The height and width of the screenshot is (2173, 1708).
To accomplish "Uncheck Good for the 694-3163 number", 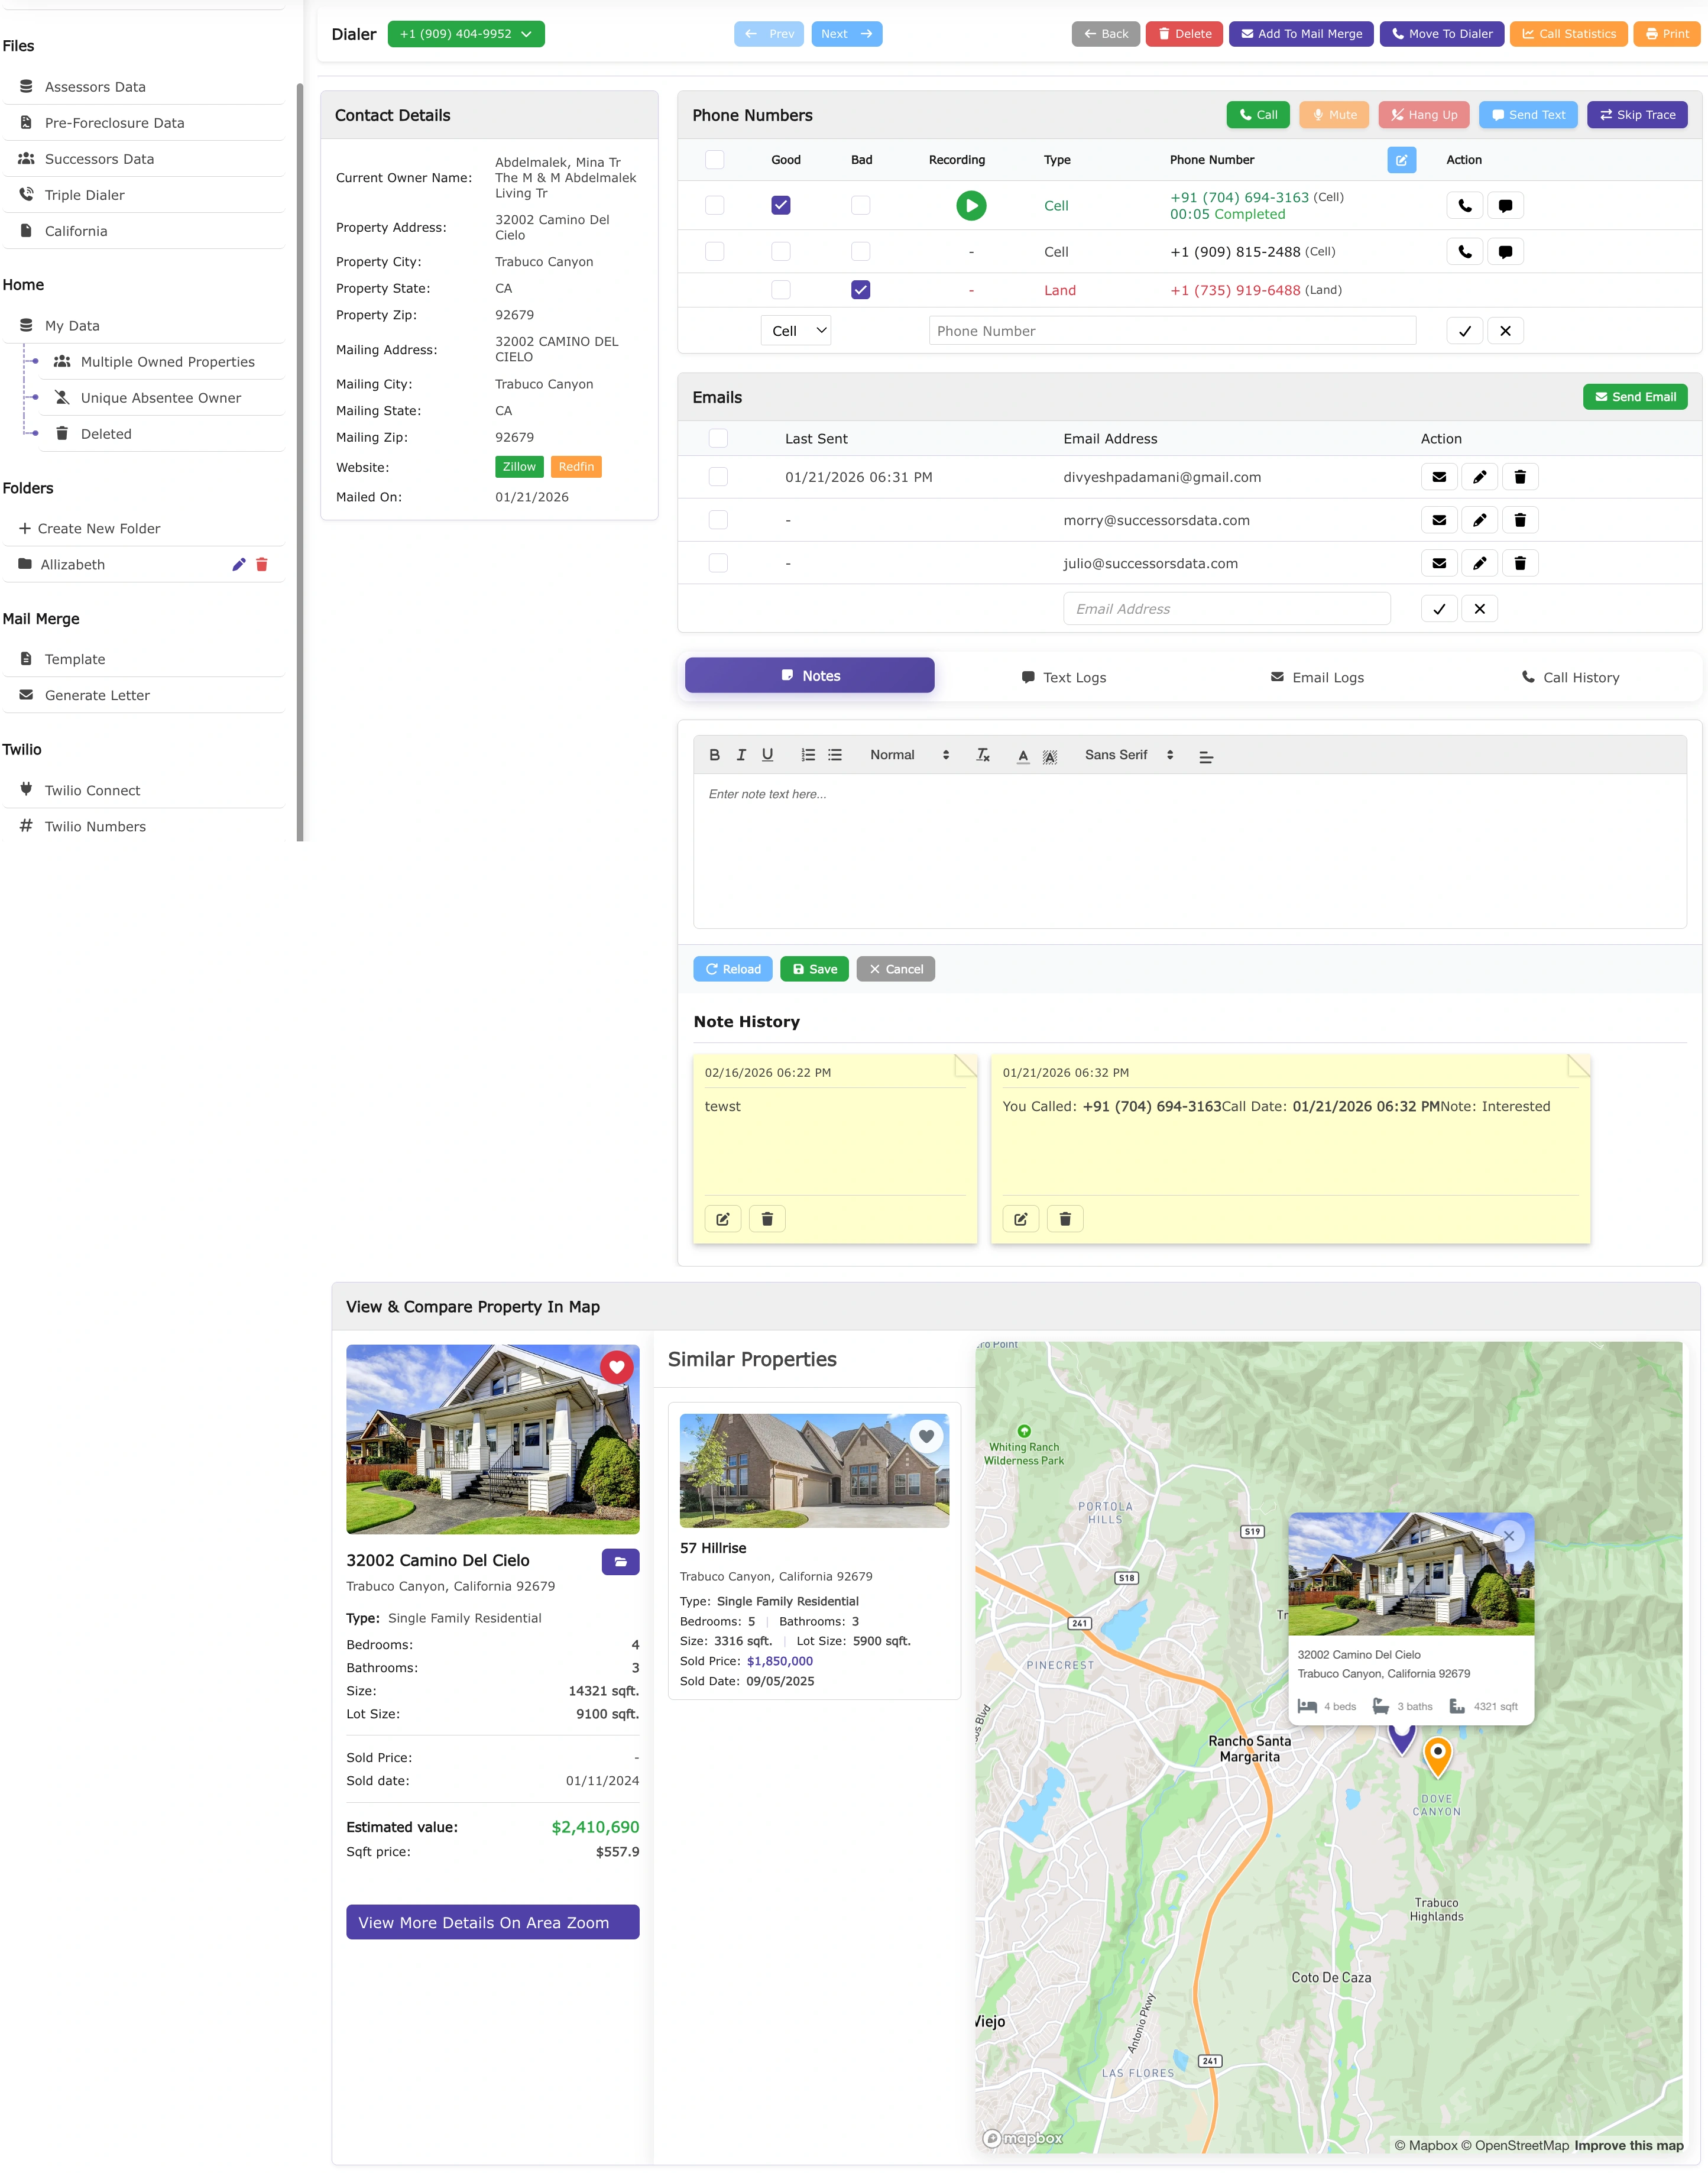I will click(781, 205).
